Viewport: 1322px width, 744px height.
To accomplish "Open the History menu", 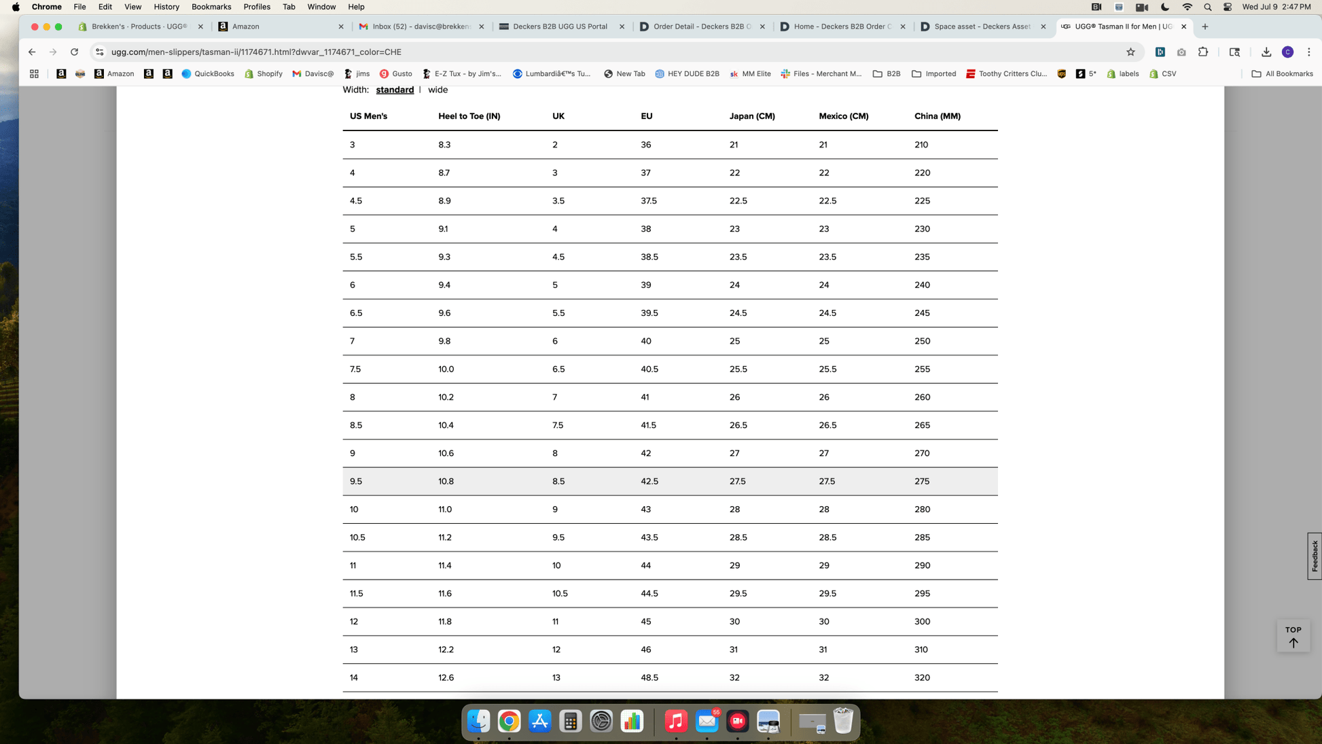I will tap(166, 7).
